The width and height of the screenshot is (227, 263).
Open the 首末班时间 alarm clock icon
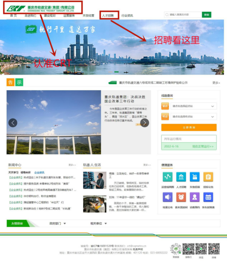(x=181, y=197)
